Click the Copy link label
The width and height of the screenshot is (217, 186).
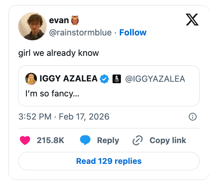coord(168,140)
